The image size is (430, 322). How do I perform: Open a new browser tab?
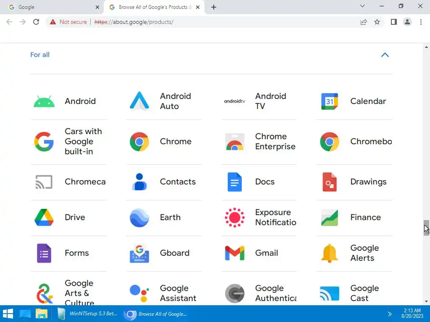(x=214, y=7)
